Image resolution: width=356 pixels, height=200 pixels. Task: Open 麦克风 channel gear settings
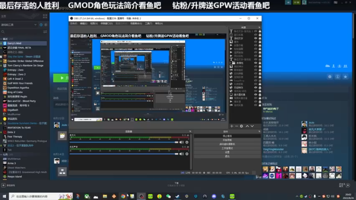(187, 142)
